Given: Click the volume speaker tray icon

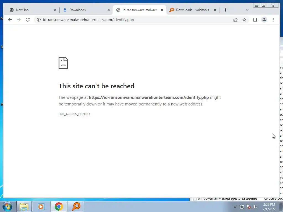Looking at the screenshot, I should [255, 207].
